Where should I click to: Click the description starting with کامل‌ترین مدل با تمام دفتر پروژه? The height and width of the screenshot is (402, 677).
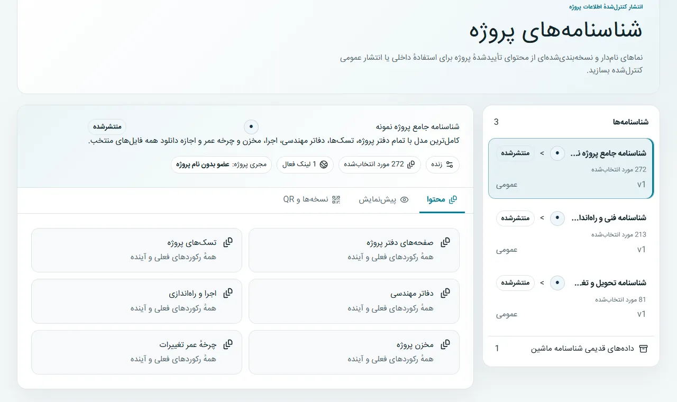(x=273, y=141)
